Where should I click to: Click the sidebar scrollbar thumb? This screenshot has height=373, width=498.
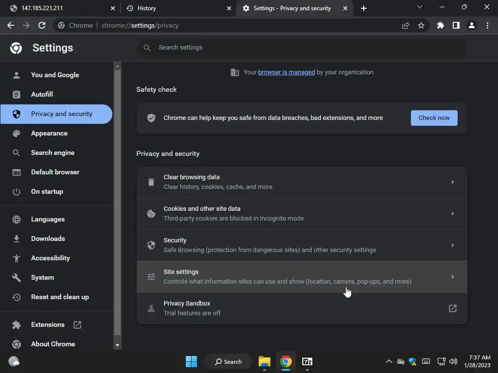click(117, 202)
